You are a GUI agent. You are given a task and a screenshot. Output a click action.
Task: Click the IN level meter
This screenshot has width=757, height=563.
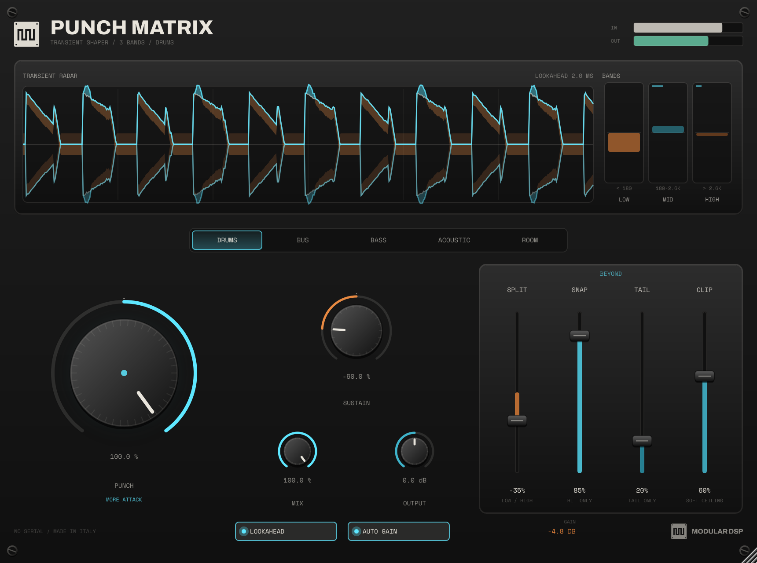click(688, 28)
